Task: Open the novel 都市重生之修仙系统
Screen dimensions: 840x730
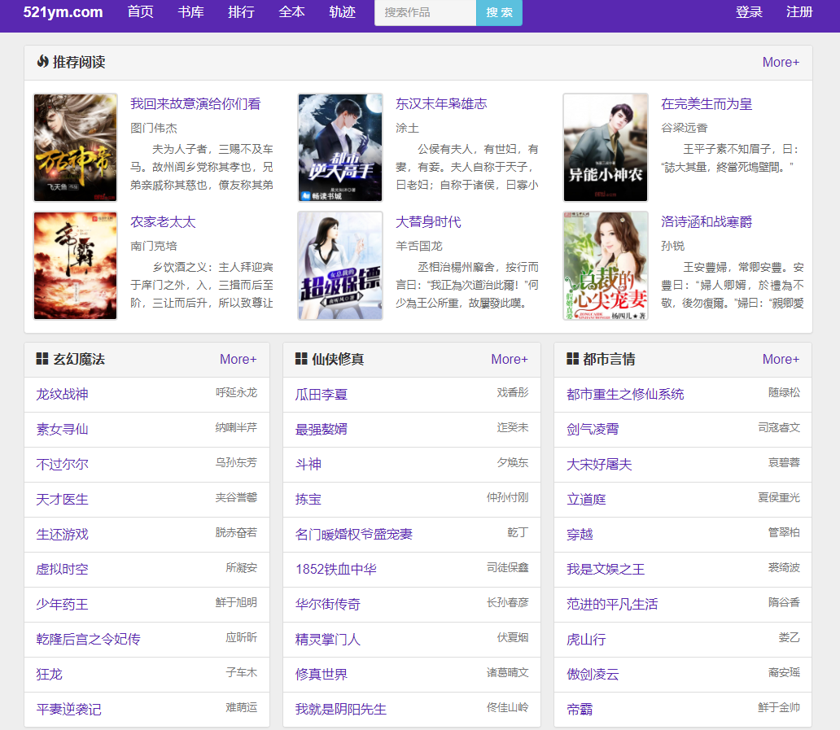Action: 625,394
